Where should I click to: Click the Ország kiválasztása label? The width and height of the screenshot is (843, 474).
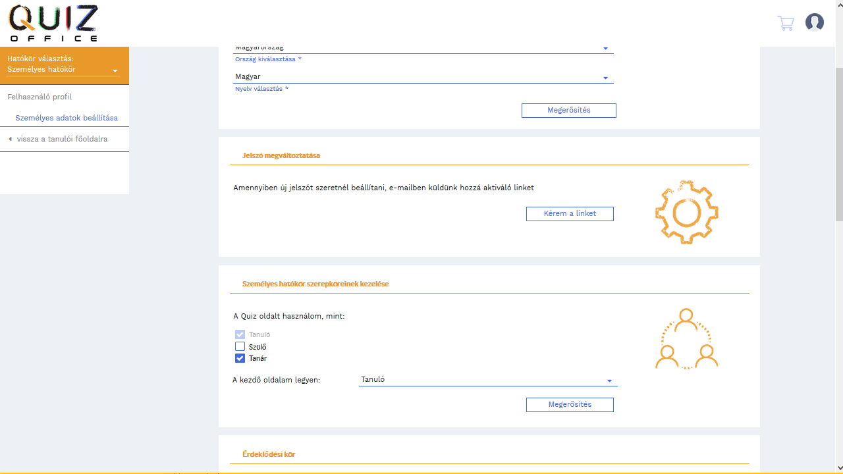[268, 59]
